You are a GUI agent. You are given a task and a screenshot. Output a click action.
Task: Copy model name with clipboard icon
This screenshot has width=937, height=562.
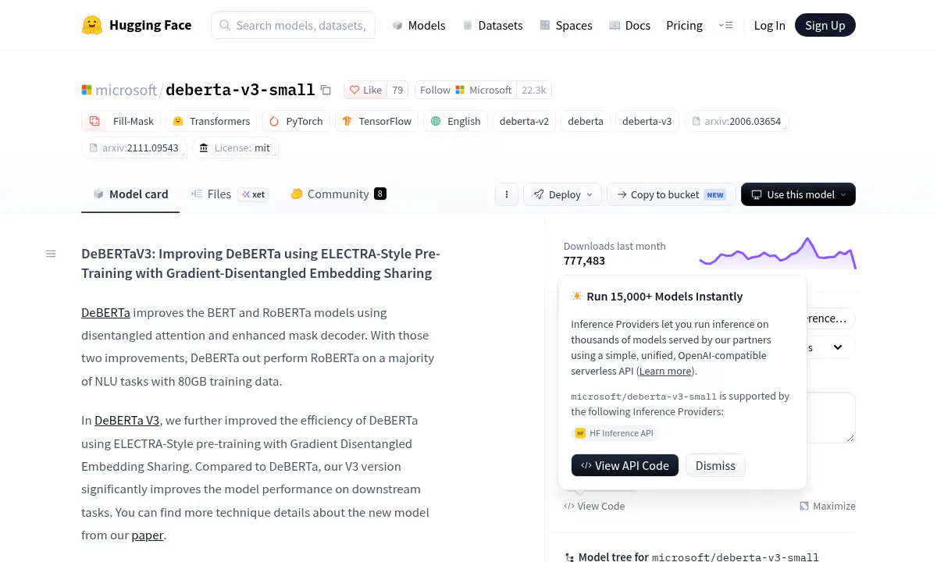326,90
